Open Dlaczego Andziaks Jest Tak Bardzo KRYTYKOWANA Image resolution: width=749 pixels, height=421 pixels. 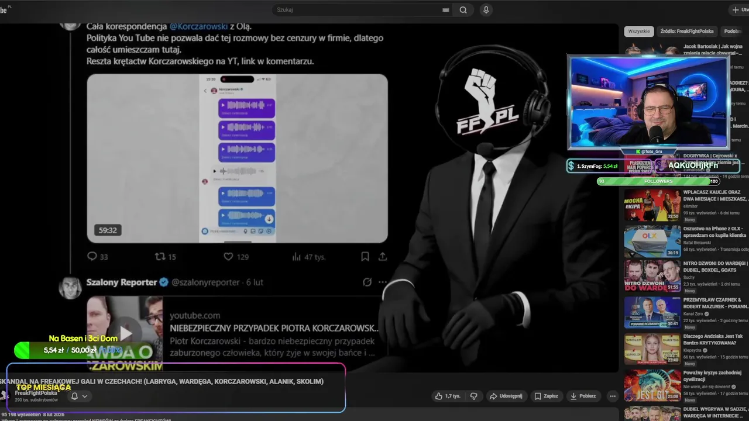[x=714, y=340]
